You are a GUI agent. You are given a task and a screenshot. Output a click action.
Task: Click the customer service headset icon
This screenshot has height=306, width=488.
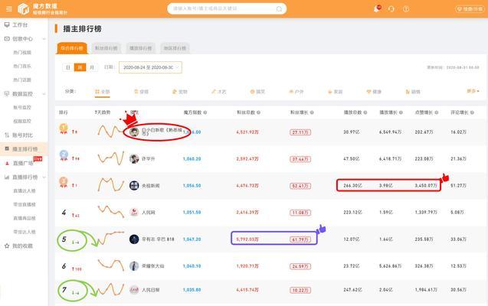tap(391, 9)
